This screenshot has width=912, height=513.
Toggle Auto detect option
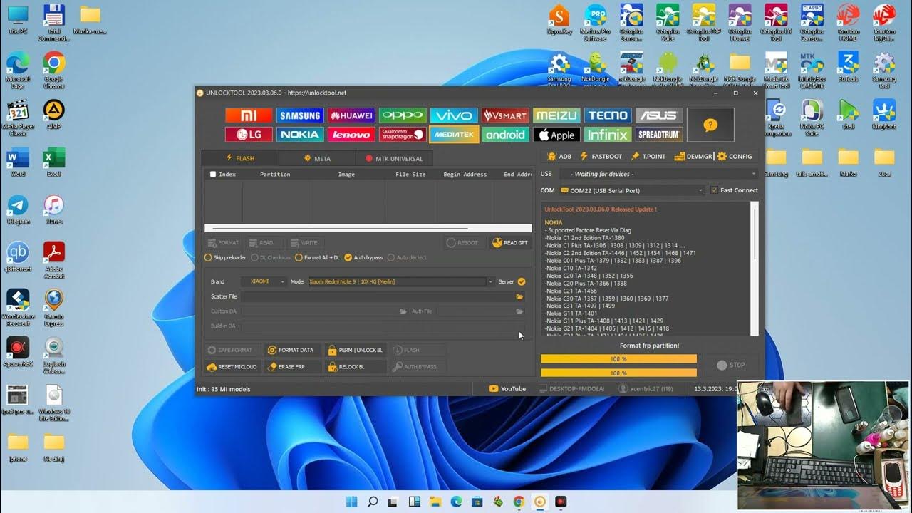[x=407, y=257]
